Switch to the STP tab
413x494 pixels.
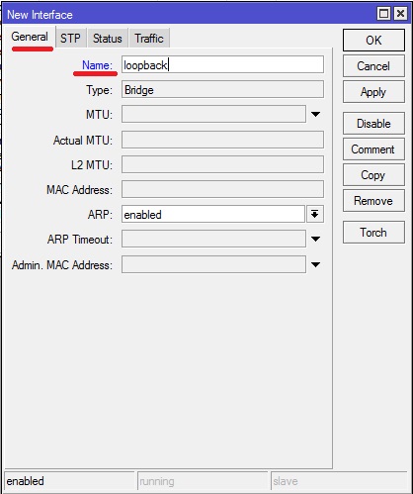[x=70, y=39]
